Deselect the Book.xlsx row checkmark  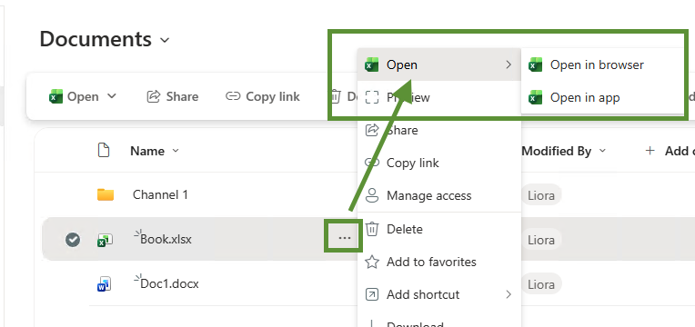[x=73, y=240]
